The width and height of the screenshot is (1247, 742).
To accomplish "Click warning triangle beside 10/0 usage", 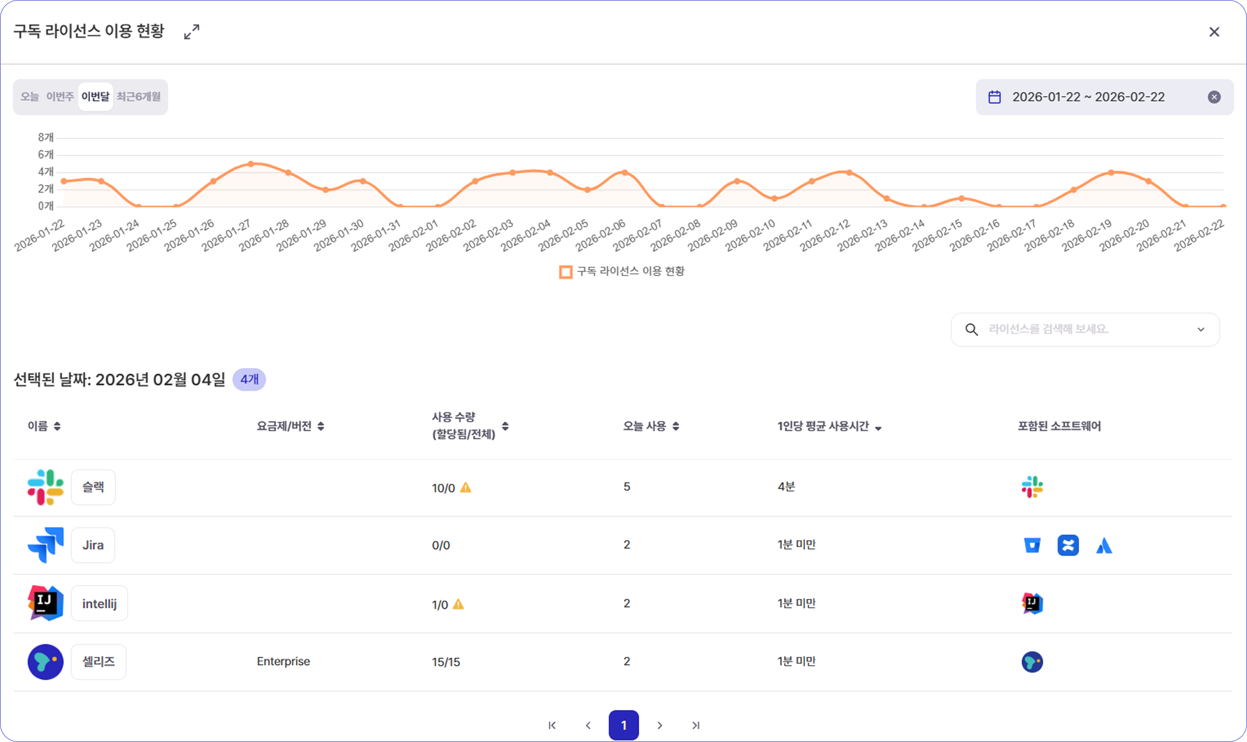I will tap(465, 488).
